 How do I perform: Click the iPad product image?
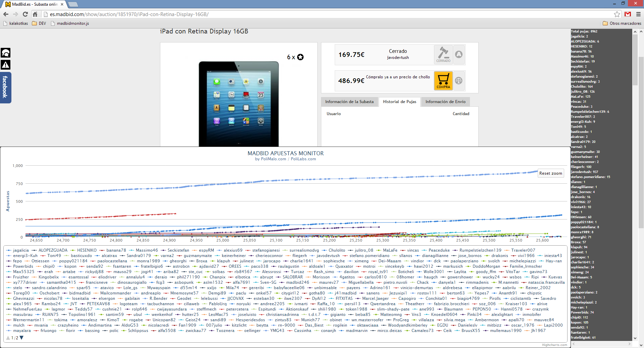point(238,104)
